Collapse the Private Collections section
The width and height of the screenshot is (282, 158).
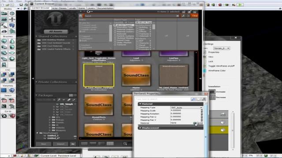(x=37, y=82)
